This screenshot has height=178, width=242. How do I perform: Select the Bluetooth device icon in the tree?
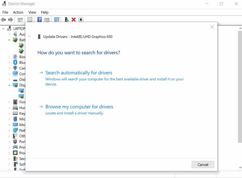click(x=15, y=62)
